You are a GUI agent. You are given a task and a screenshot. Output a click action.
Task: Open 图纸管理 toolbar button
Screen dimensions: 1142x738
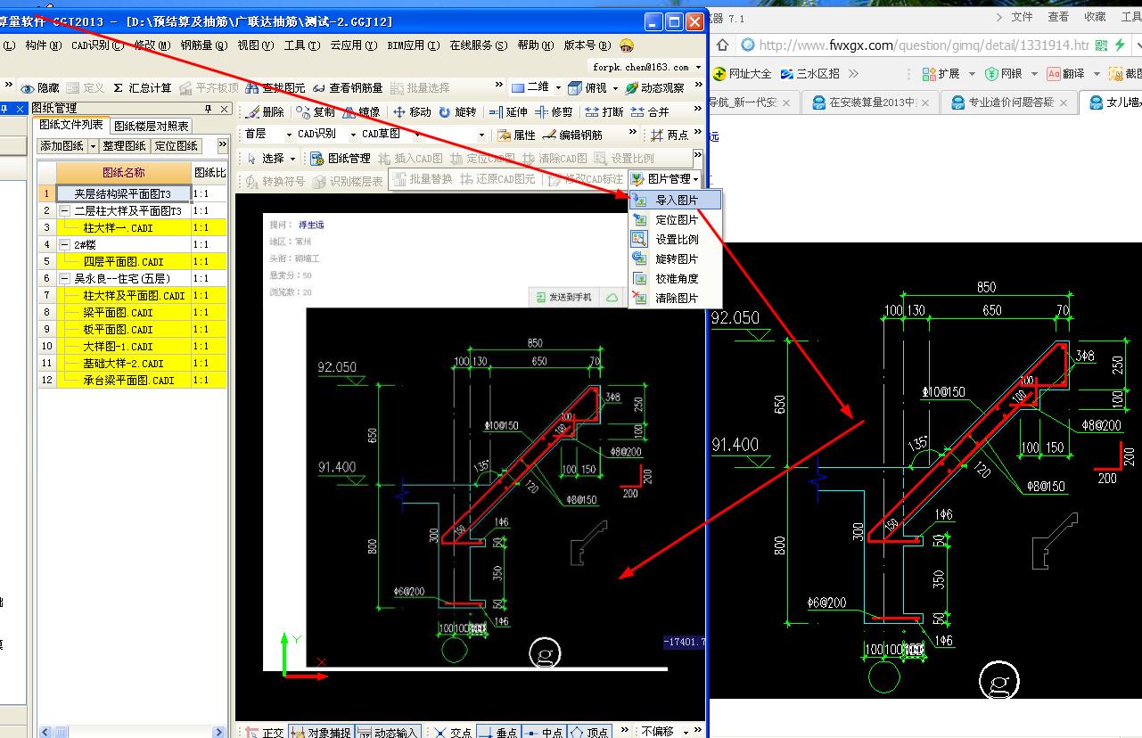coord(341,158)
